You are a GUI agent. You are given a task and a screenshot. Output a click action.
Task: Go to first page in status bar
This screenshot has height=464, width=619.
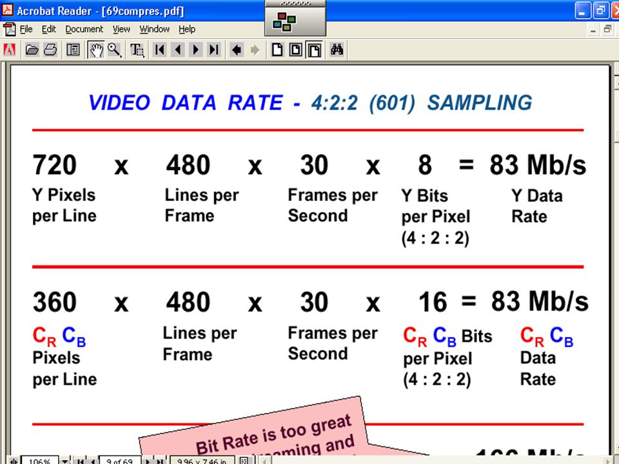tap(80, 461)
